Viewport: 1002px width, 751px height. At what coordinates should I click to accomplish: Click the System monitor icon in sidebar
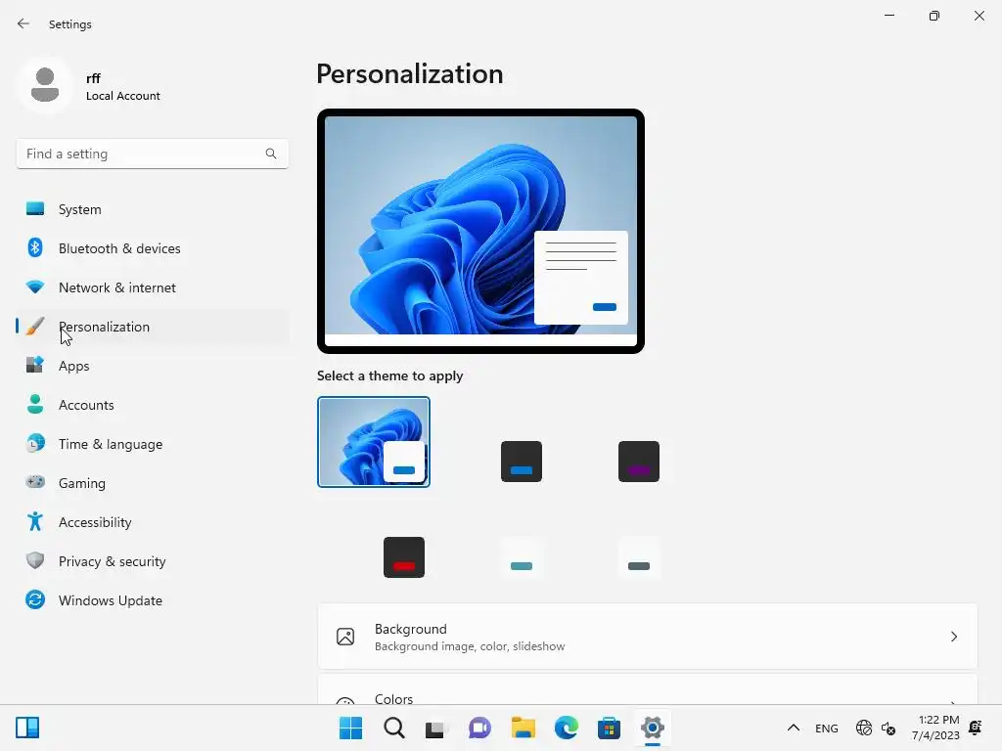click(35, 209)
